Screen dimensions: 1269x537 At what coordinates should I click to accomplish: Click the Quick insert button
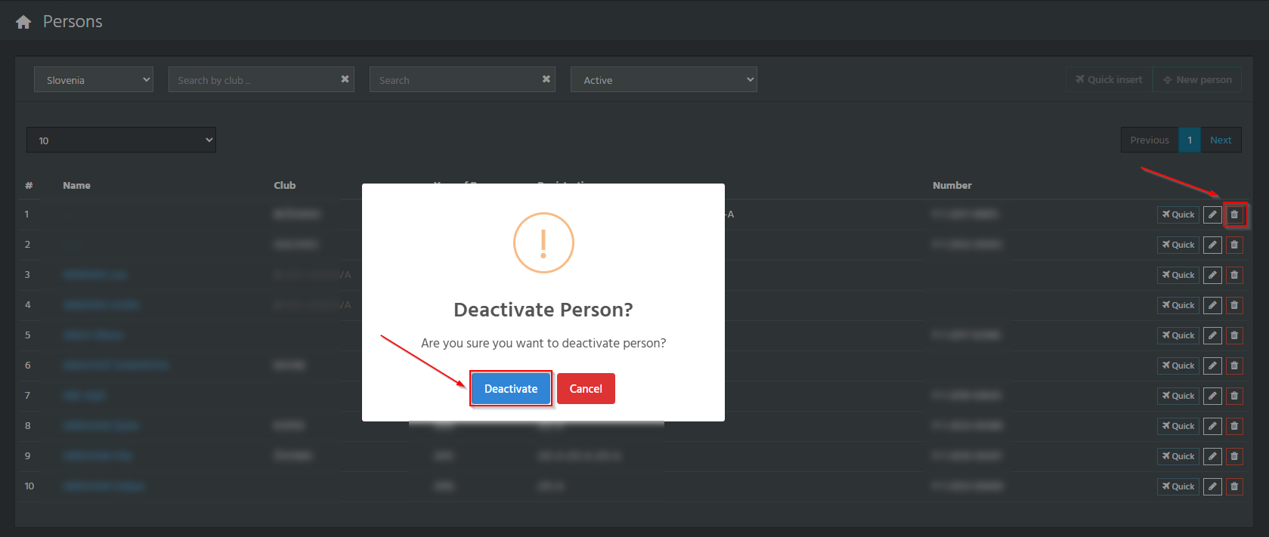[1110, 79]
